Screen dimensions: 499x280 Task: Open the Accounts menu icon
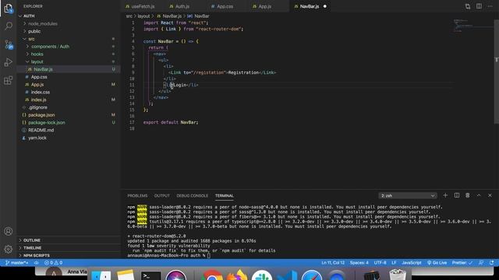[x=9, y=231]
